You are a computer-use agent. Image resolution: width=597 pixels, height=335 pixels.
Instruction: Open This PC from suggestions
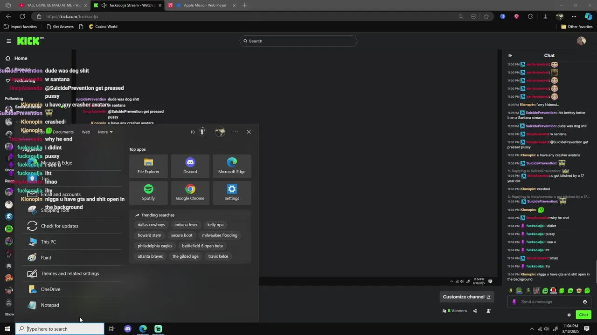click(x=72, y=242)
